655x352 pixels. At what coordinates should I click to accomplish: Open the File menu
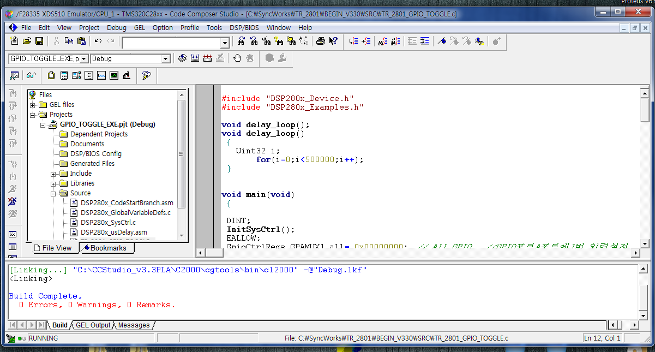click(26, 27)
